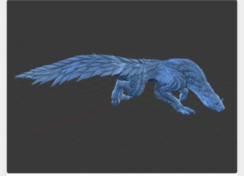Click the creature's ribcage area
The width and height of the screenshot is (244, 176).
point(163,81)
